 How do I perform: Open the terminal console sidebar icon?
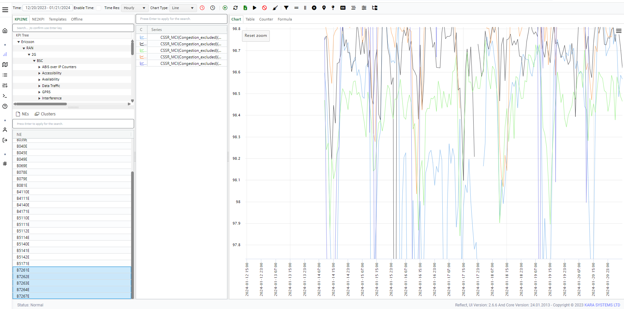5,96
